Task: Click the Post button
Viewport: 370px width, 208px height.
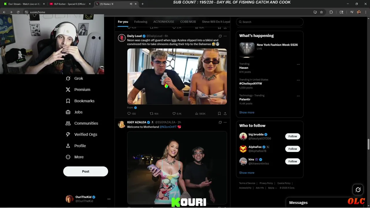Action: 86,171
